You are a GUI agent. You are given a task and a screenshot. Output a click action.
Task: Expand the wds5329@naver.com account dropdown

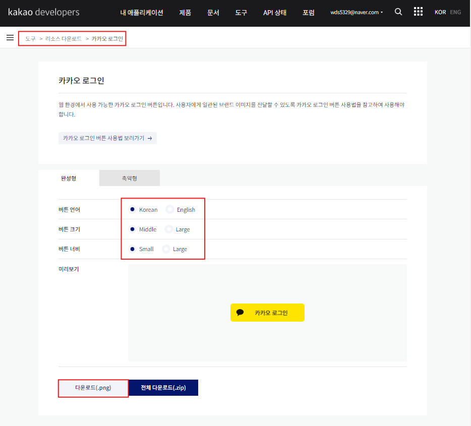pos(357,12)
